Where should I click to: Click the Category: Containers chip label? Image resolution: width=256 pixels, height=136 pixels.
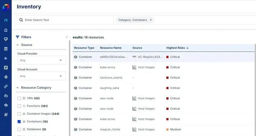point(133,20)
